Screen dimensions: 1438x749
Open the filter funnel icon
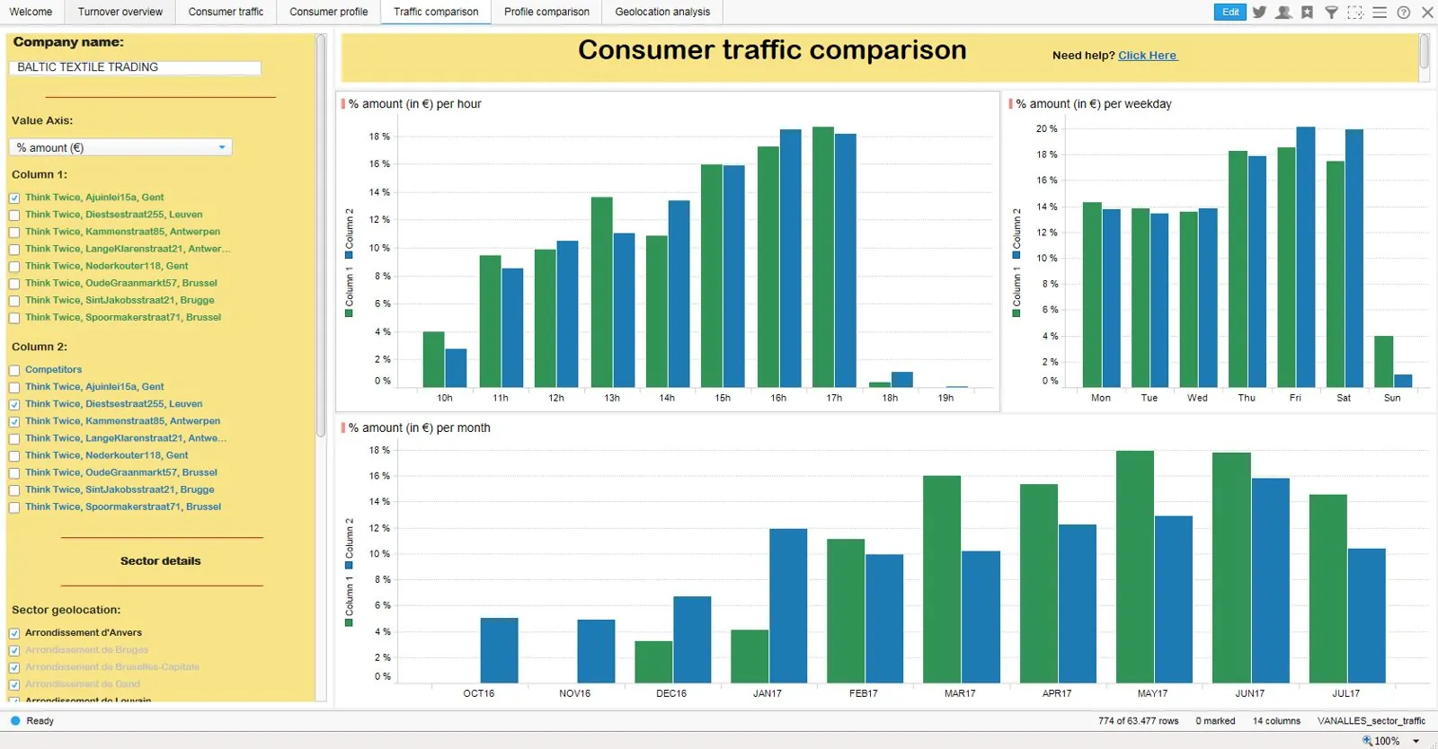(1331, 13)
